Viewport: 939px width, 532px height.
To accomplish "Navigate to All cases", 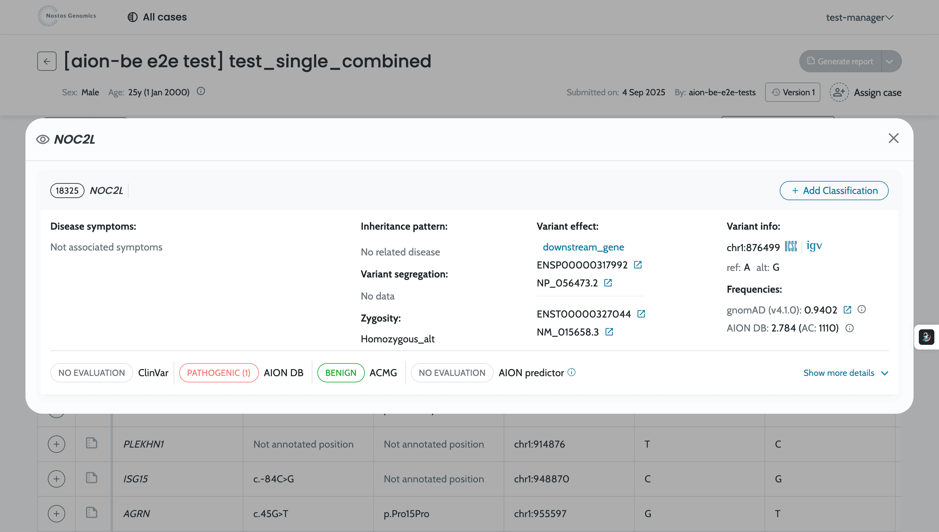I will click(157, 17).
